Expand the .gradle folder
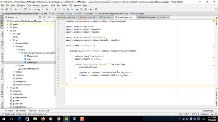The image size is (218, 122). tap(7, 24)
